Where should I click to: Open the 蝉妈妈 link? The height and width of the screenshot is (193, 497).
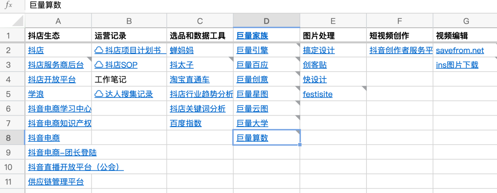181,50
